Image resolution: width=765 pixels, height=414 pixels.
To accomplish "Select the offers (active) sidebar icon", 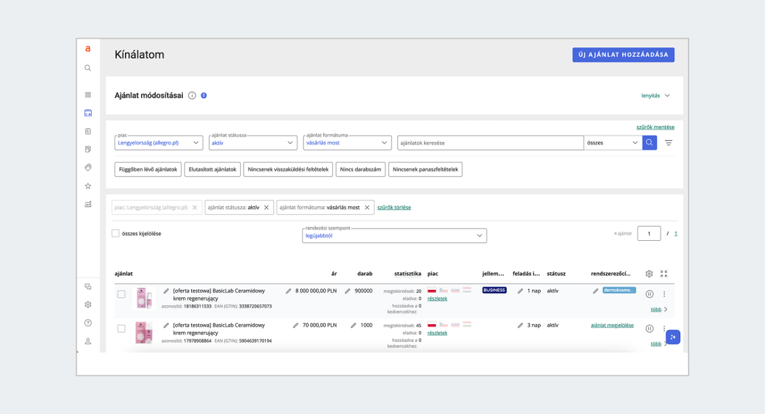I will pyautogui.click(x=88, y=113).
